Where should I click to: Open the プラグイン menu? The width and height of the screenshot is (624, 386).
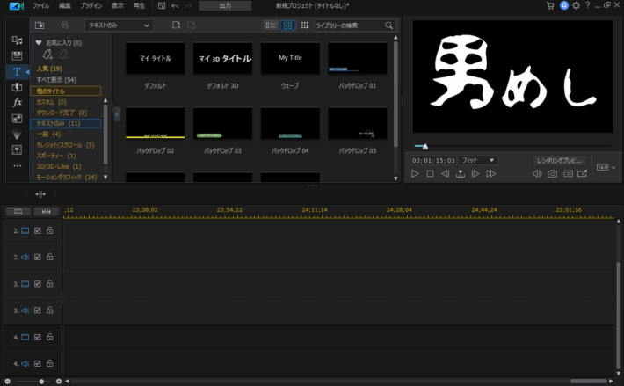click(91, 5)
